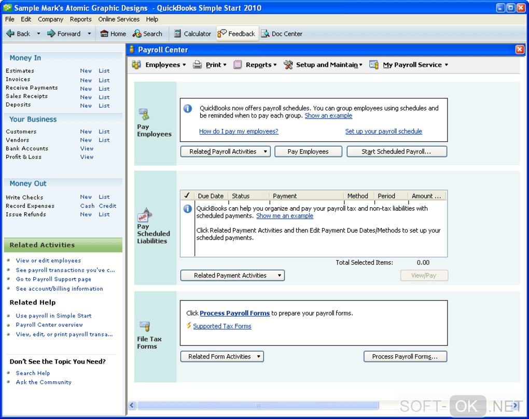Click Credit for Record Expenses

click(x=107, y=206)
